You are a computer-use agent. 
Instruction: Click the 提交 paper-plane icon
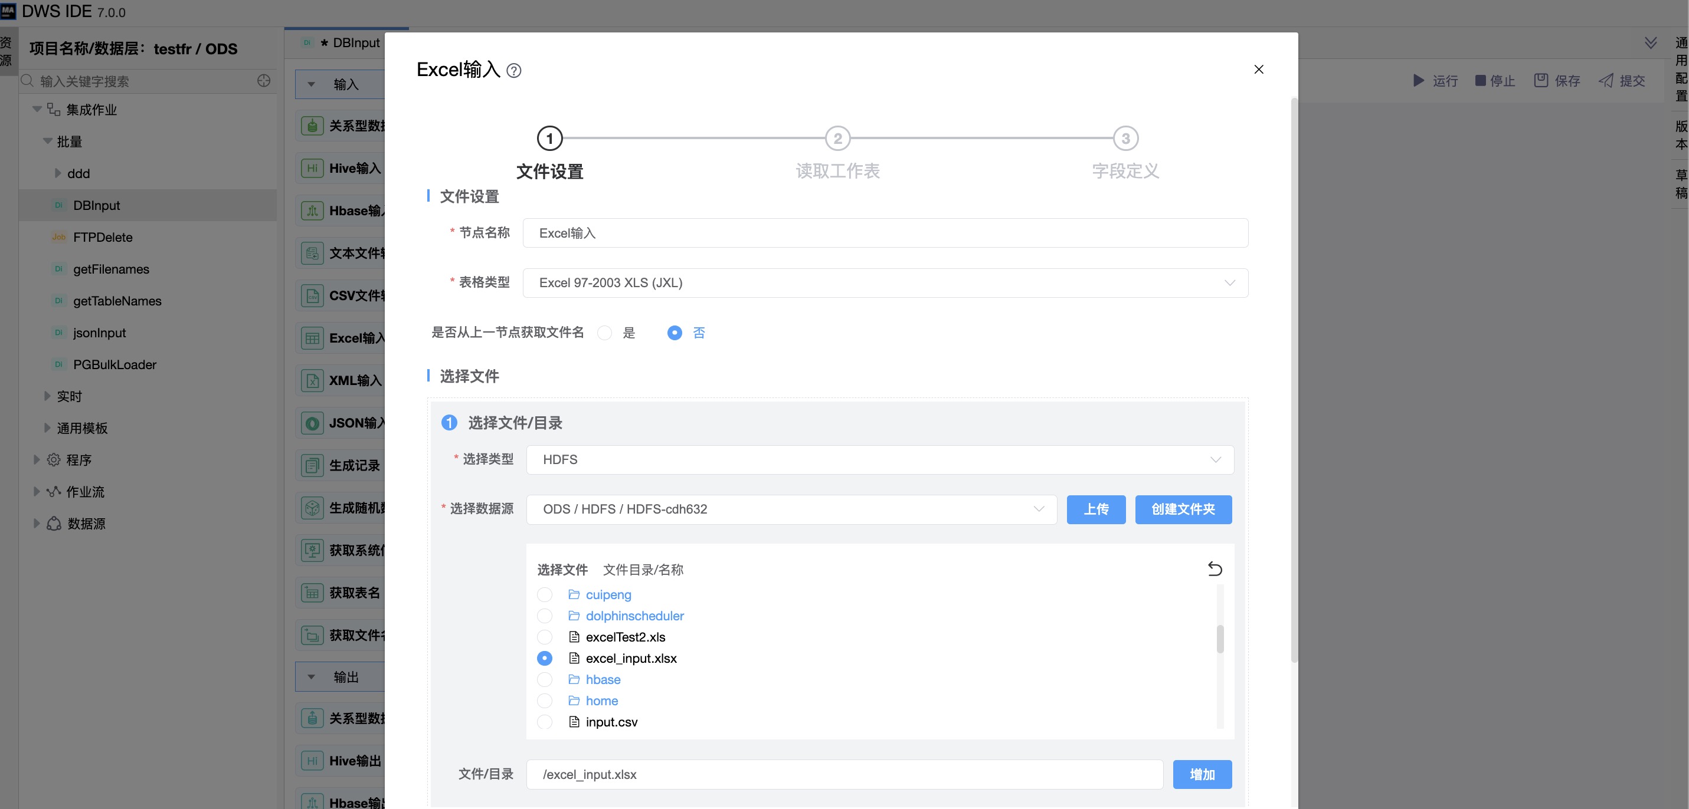click(1606, 81)
